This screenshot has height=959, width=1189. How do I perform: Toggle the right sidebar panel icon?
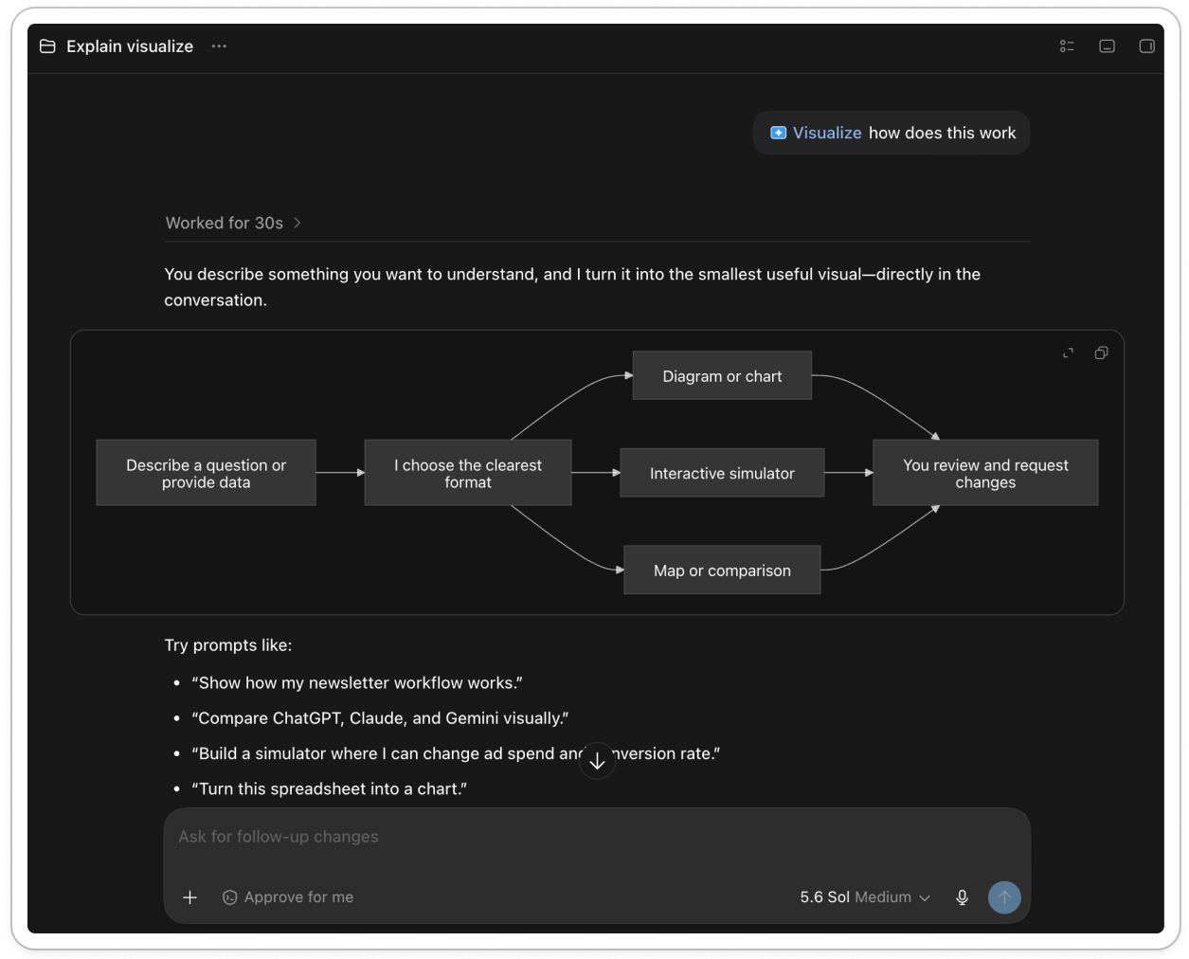point(1146,46)
